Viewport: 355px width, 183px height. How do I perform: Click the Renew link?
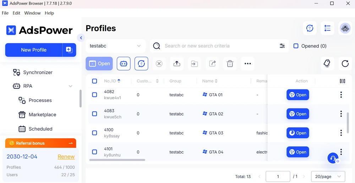[x=66, y=157]
